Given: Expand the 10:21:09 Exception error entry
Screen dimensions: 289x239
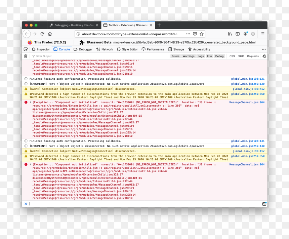Looking at the screenshot, I should pos(31,164).
